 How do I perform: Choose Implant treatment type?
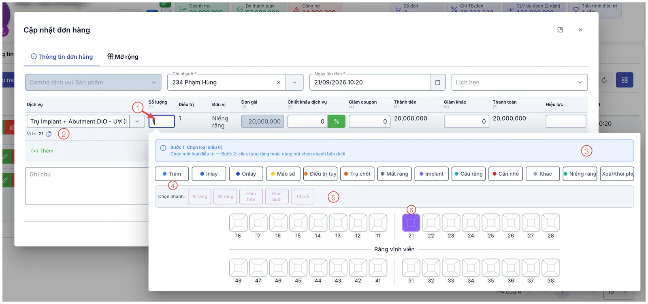(431, 174)
